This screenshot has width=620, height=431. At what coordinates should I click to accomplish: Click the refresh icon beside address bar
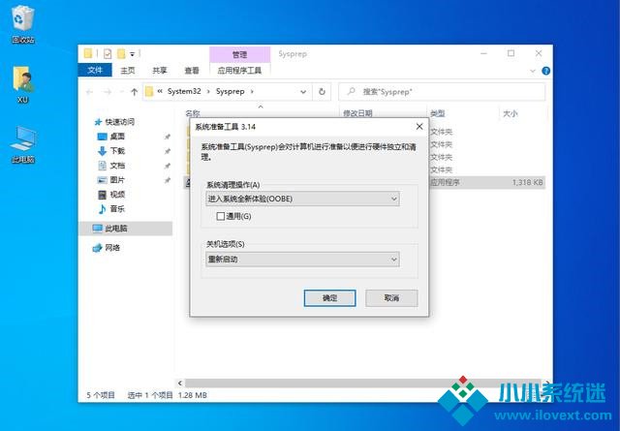point(322,92)
